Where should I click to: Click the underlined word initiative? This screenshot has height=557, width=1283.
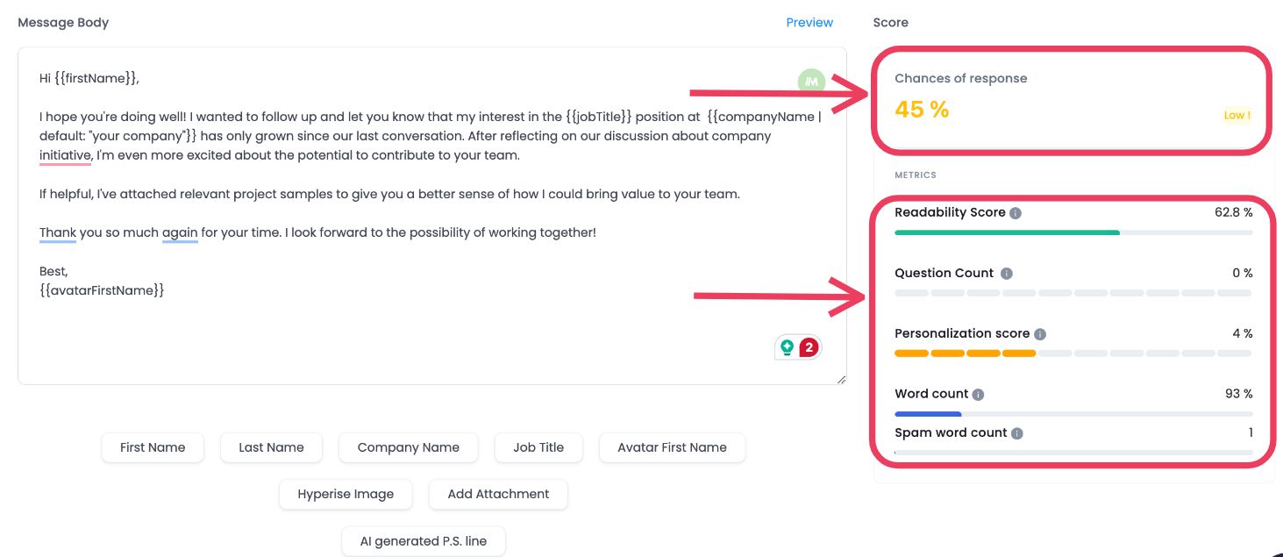(65, 154)
